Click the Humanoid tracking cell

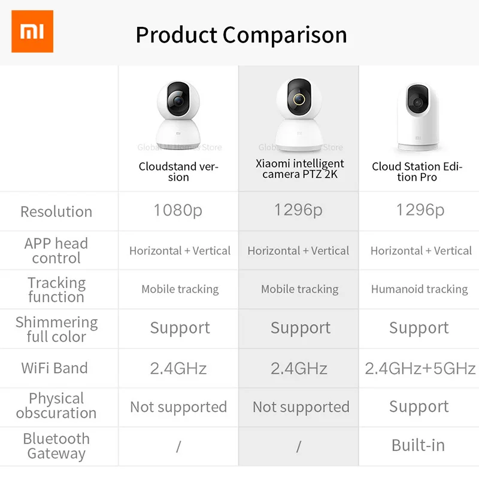419,289
